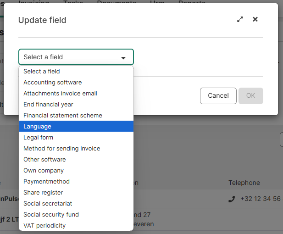Click the disabled OK button
This screenshot has height=234, width=283.
(251, 96)
